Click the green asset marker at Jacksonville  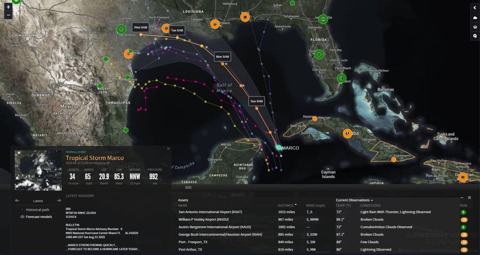coord(323,18)
